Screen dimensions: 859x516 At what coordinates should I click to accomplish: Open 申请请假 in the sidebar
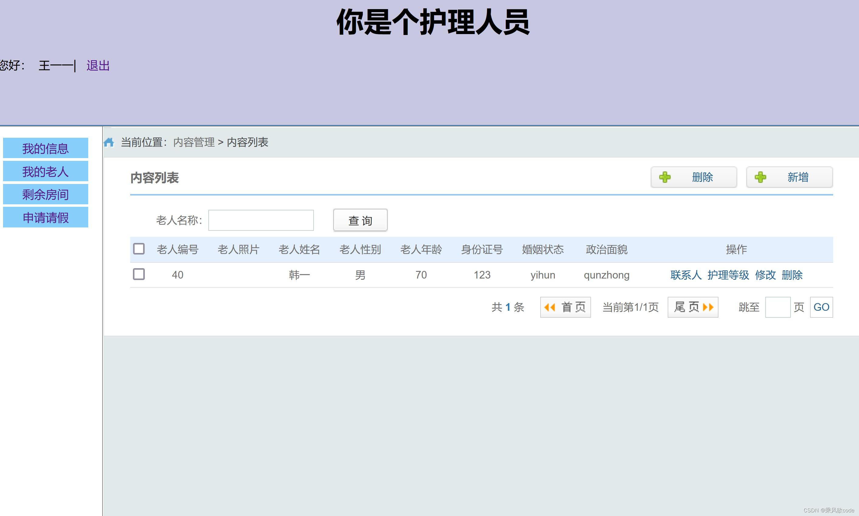point(45,217)
